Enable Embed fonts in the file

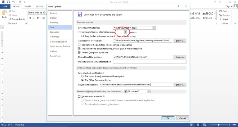click(x=79, y=97)
